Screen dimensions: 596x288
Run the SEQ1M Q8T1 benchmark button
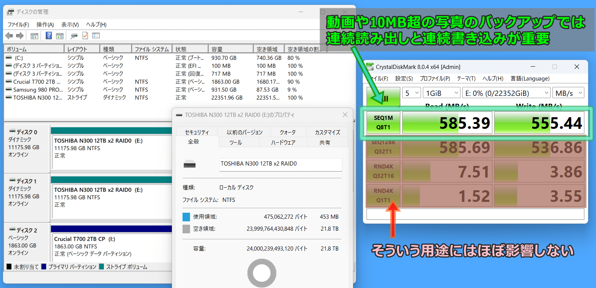[x=383, y=122]
